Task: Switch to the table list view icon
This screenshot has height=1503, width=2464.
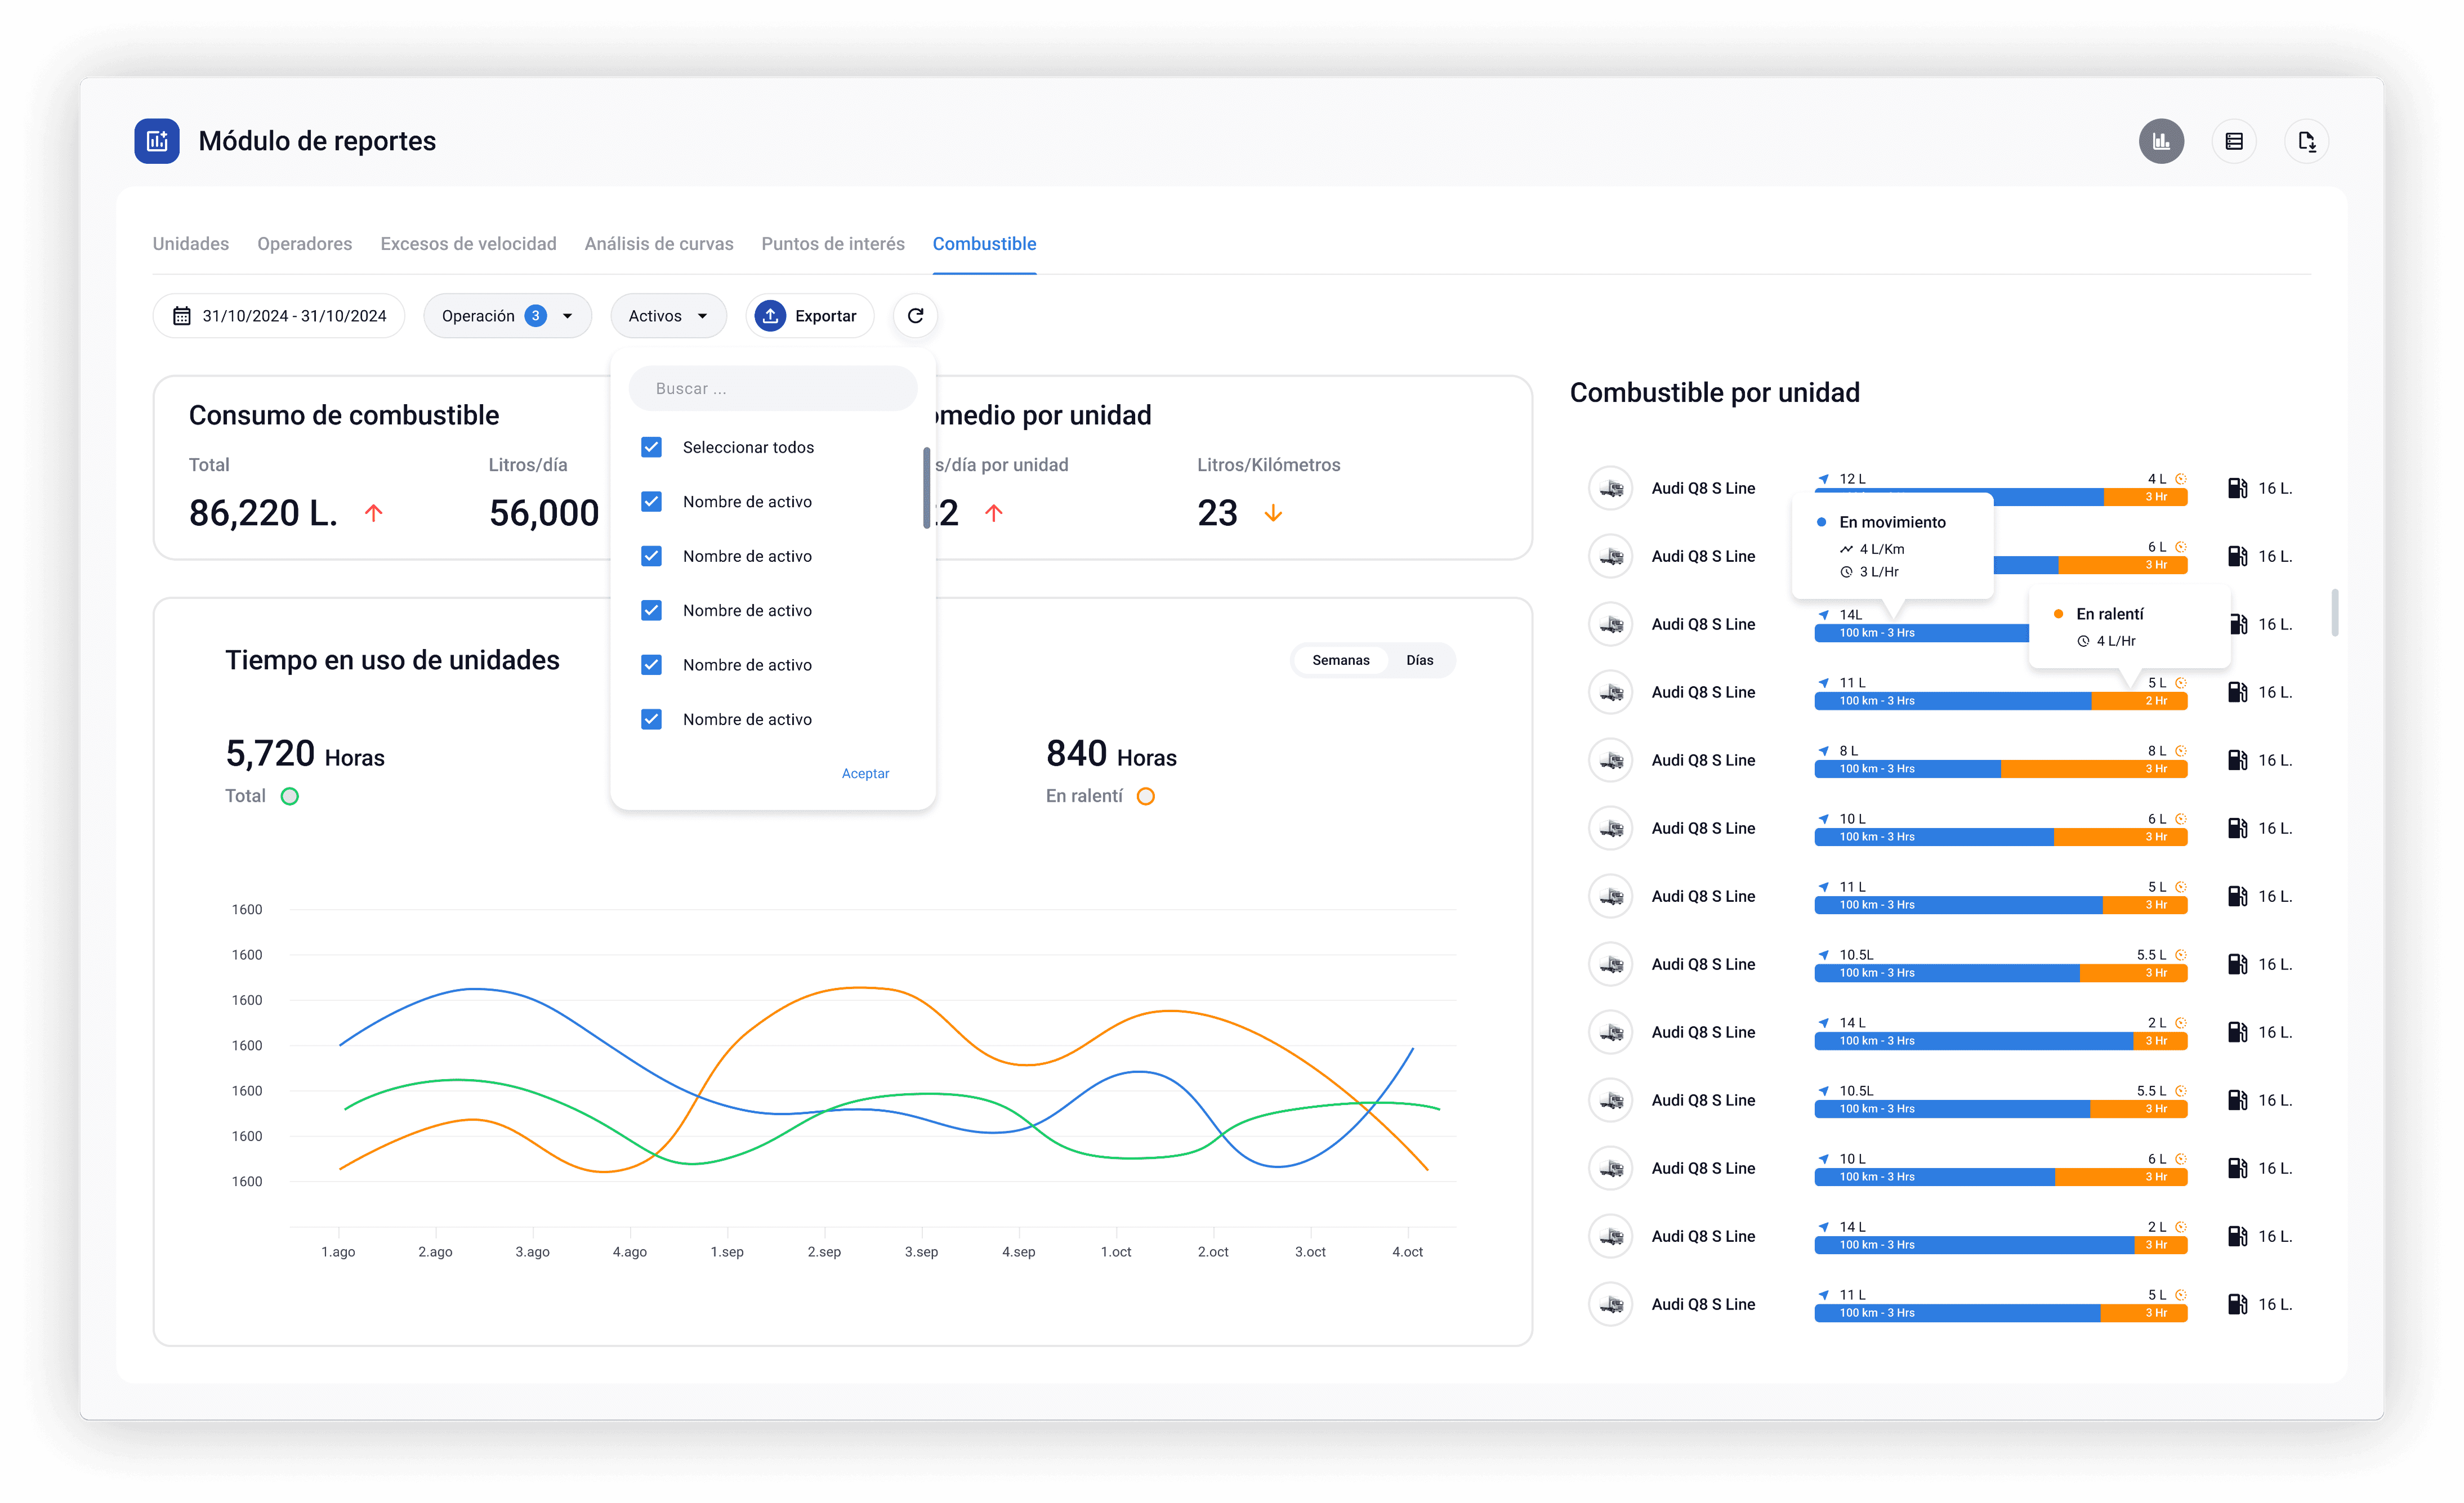Action: pyautogui.click(x=2234, y=141)
